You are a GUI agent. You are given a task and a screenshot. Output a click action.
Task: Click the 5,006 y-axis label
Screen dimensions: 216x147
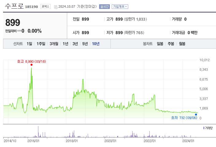tap(204, 89)
